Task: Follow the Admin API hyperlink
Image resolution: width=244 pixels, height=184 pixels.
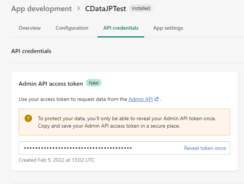Action: tap(141, 99)
